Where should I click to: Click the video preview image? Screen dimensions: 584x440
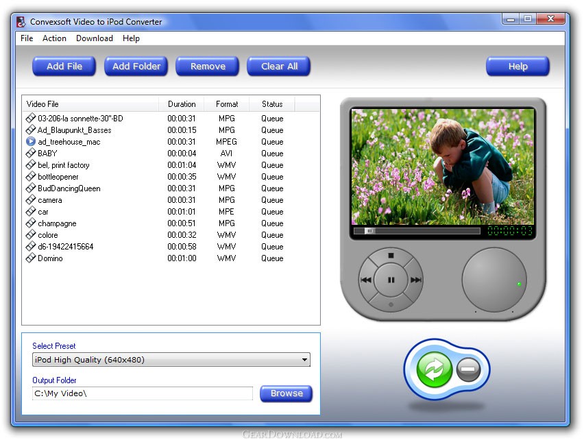point(443,167)
